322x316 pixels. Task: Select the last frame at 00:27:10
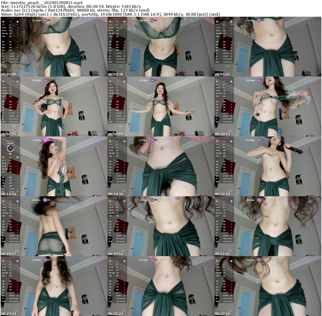pyautogui.click(x=268, y=286)
